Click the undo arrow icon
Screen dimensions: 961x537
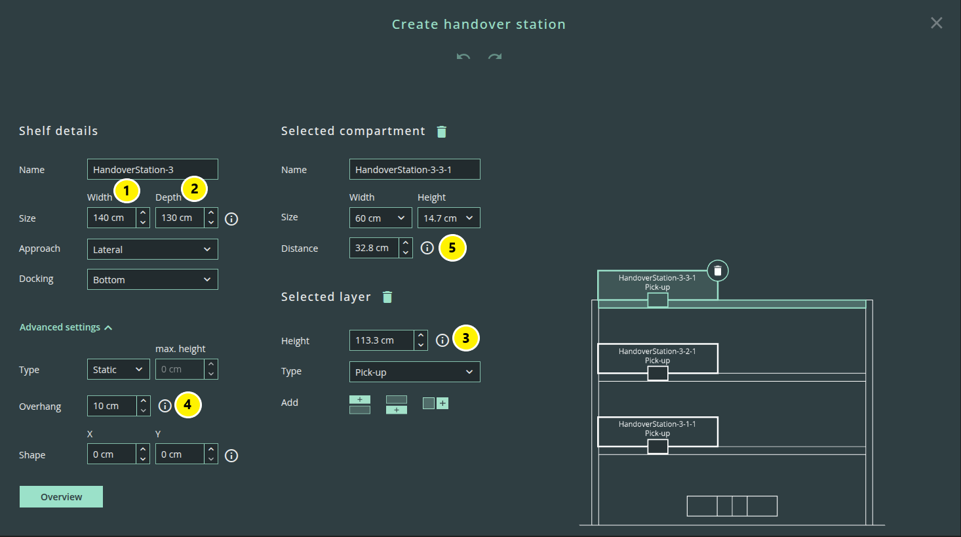(463, 57)
